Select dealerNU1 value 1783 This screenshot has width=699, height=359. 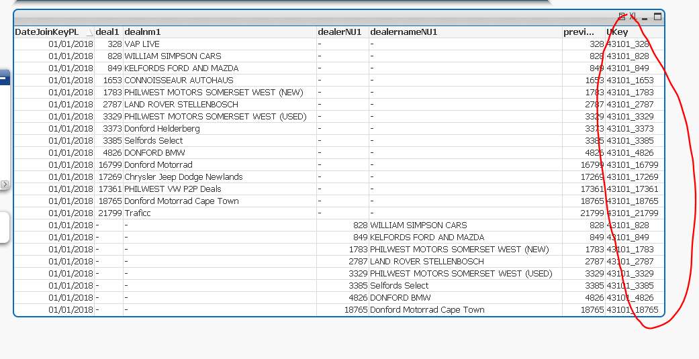358,248
